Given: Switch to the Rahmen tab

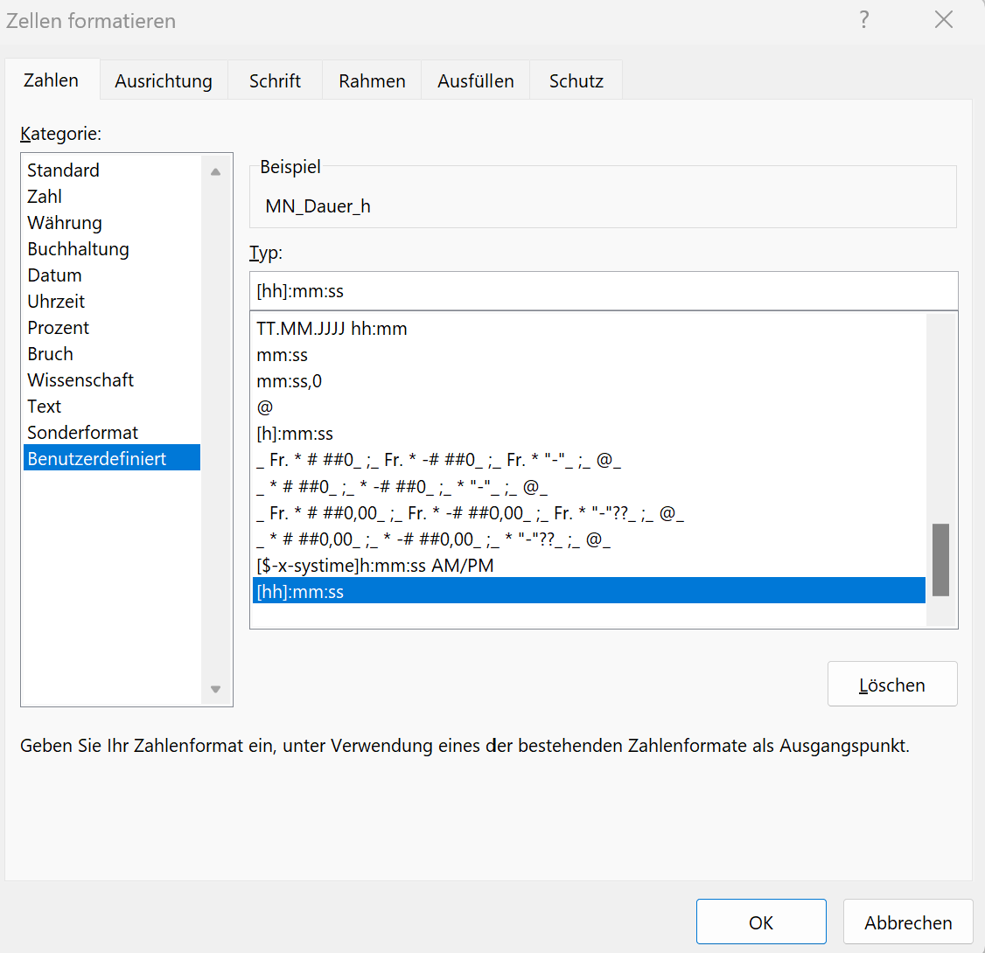Looking at the screenshot, I should (x=372, y=81).
